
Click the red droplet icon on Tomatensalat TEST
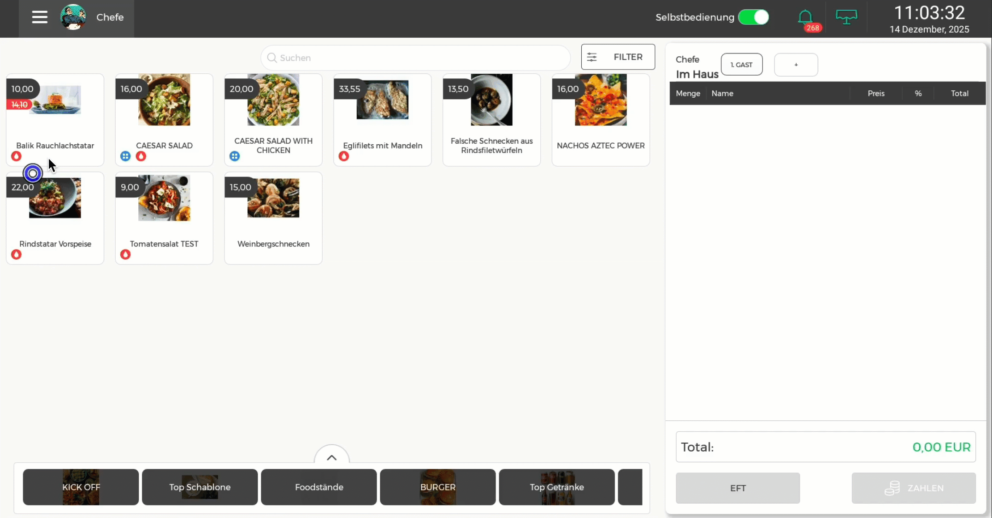(x=125, y=254)
